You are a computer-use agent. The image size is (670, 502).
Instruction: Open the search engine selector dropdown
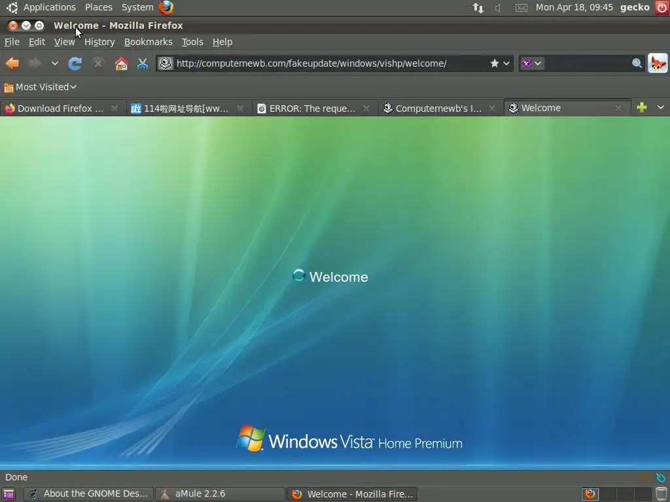[x=531, y=63]
